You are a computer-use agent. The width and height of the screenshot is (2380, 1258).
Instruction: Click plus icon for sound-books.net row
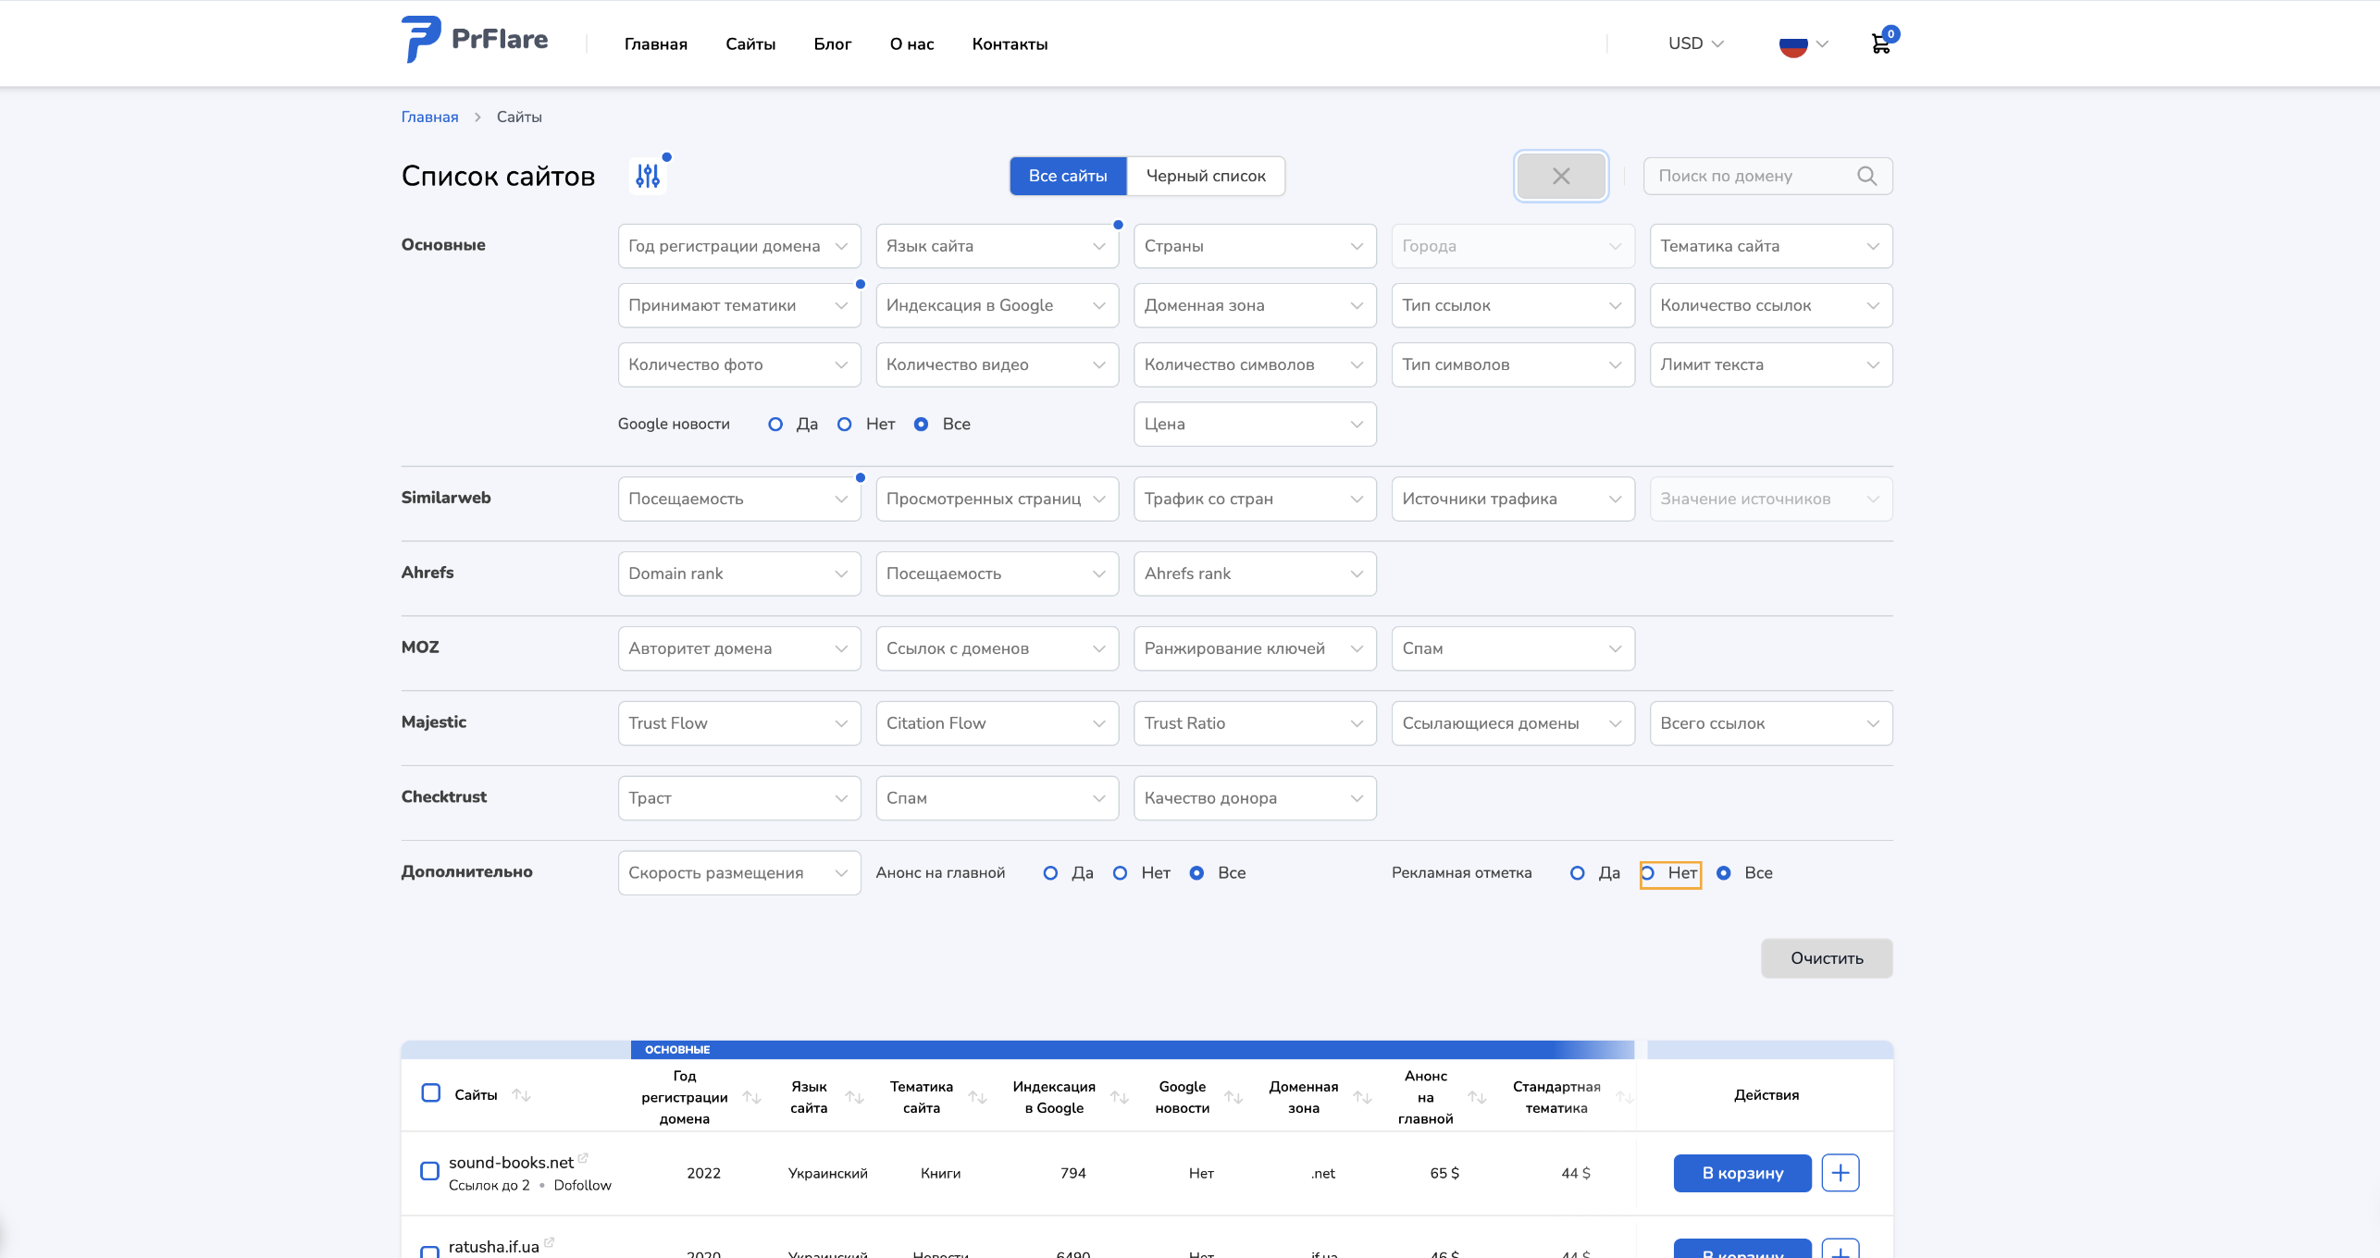1841,1173
